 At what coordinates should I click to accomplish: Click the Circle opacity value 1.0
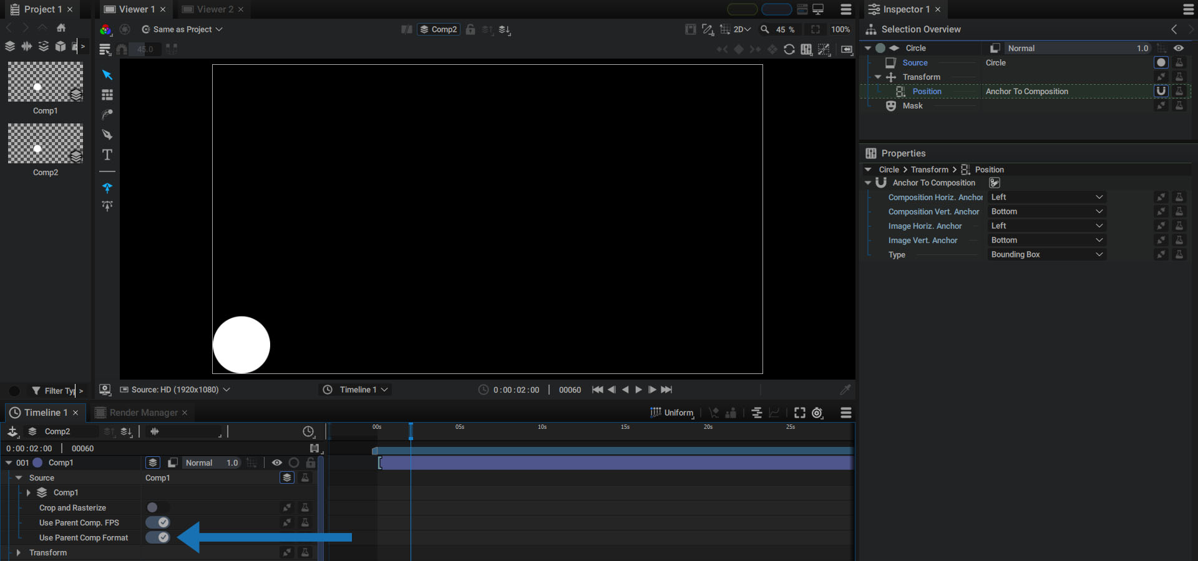click(1142, 48)
